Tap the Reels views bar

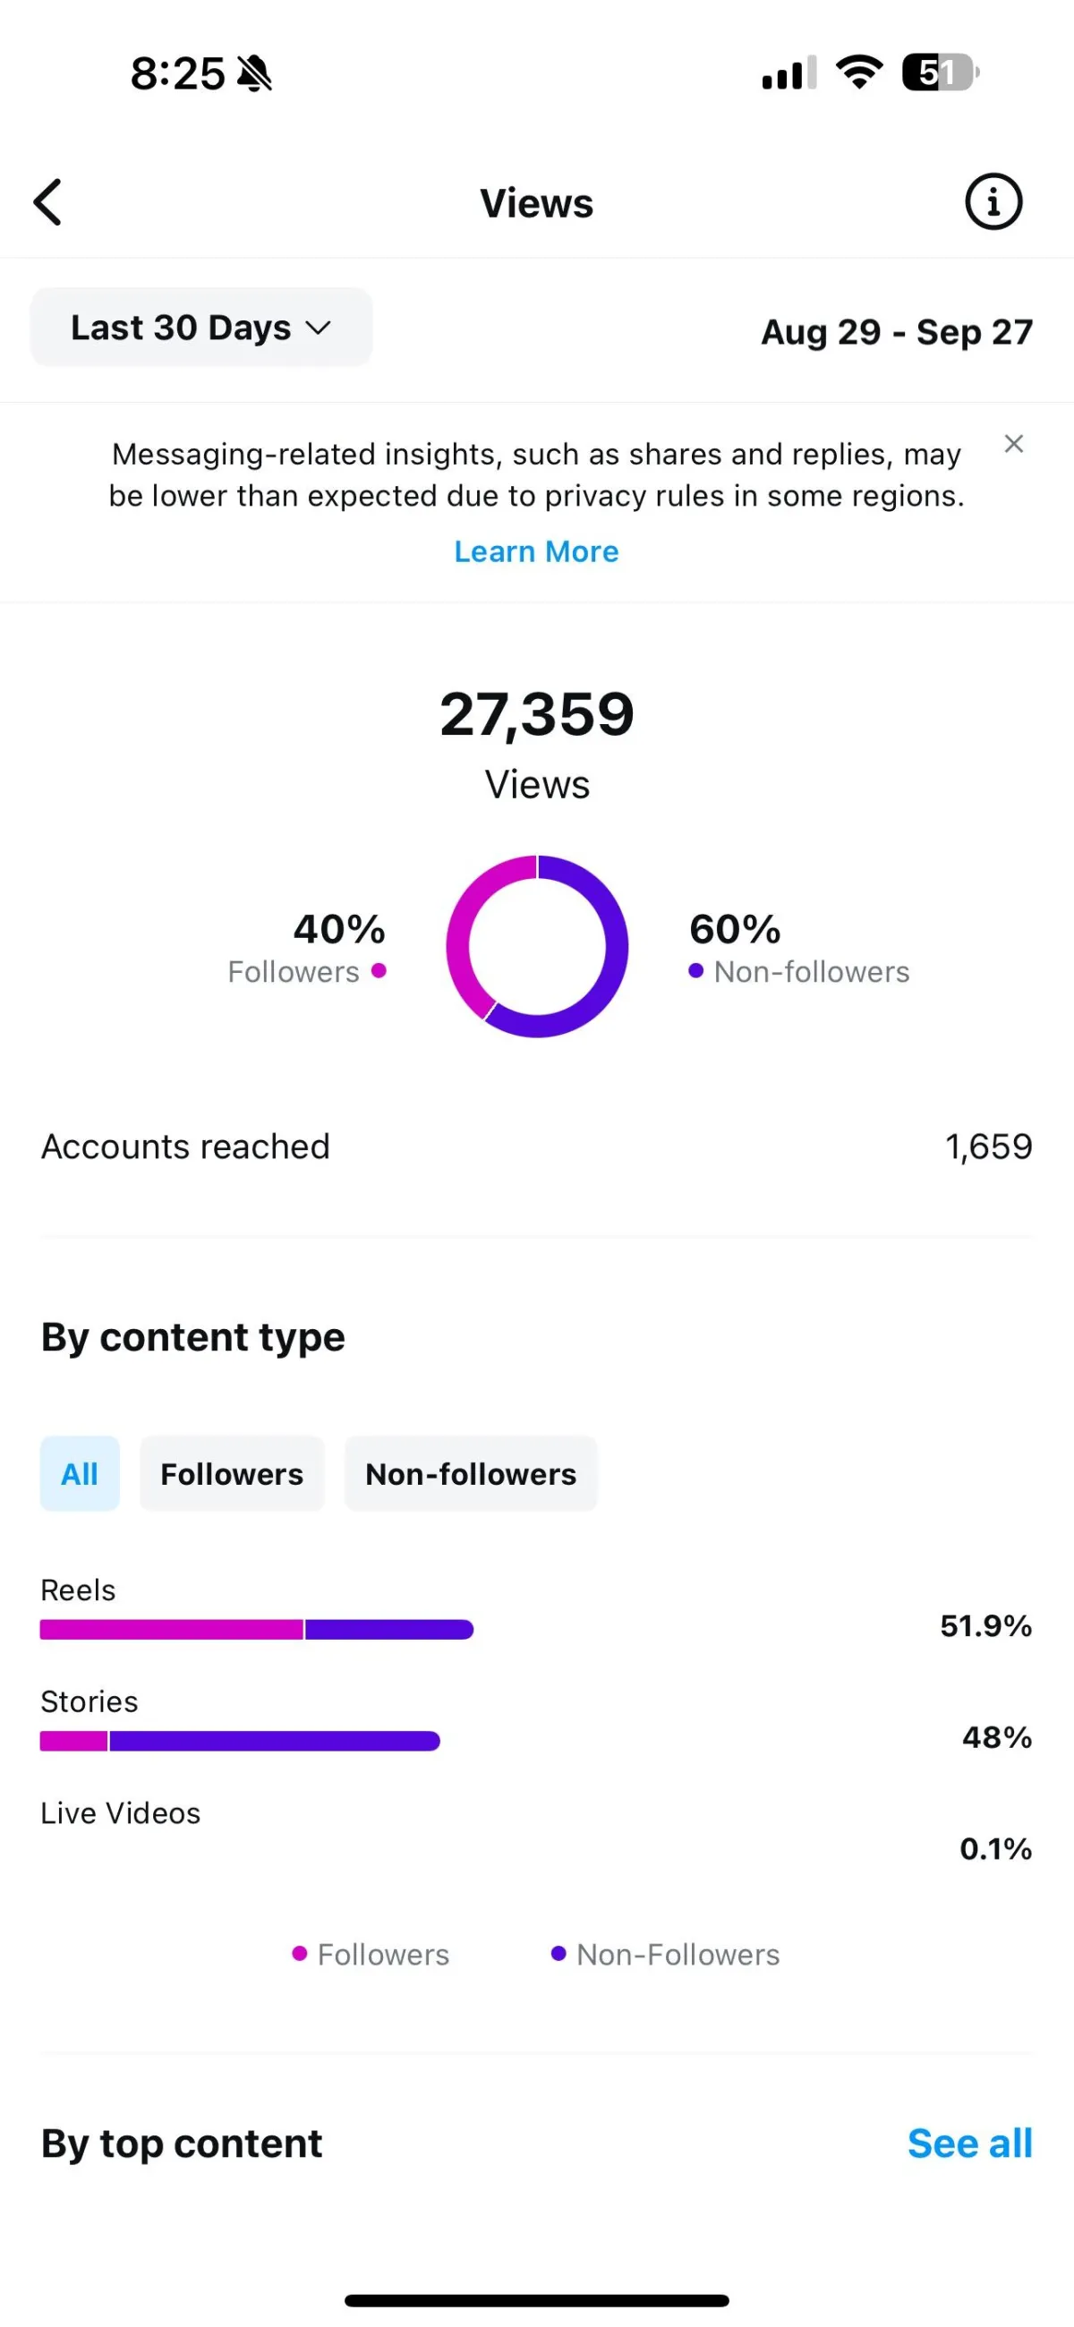pos(257,1629)
